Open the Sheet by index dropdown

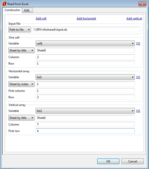point(21,84)
